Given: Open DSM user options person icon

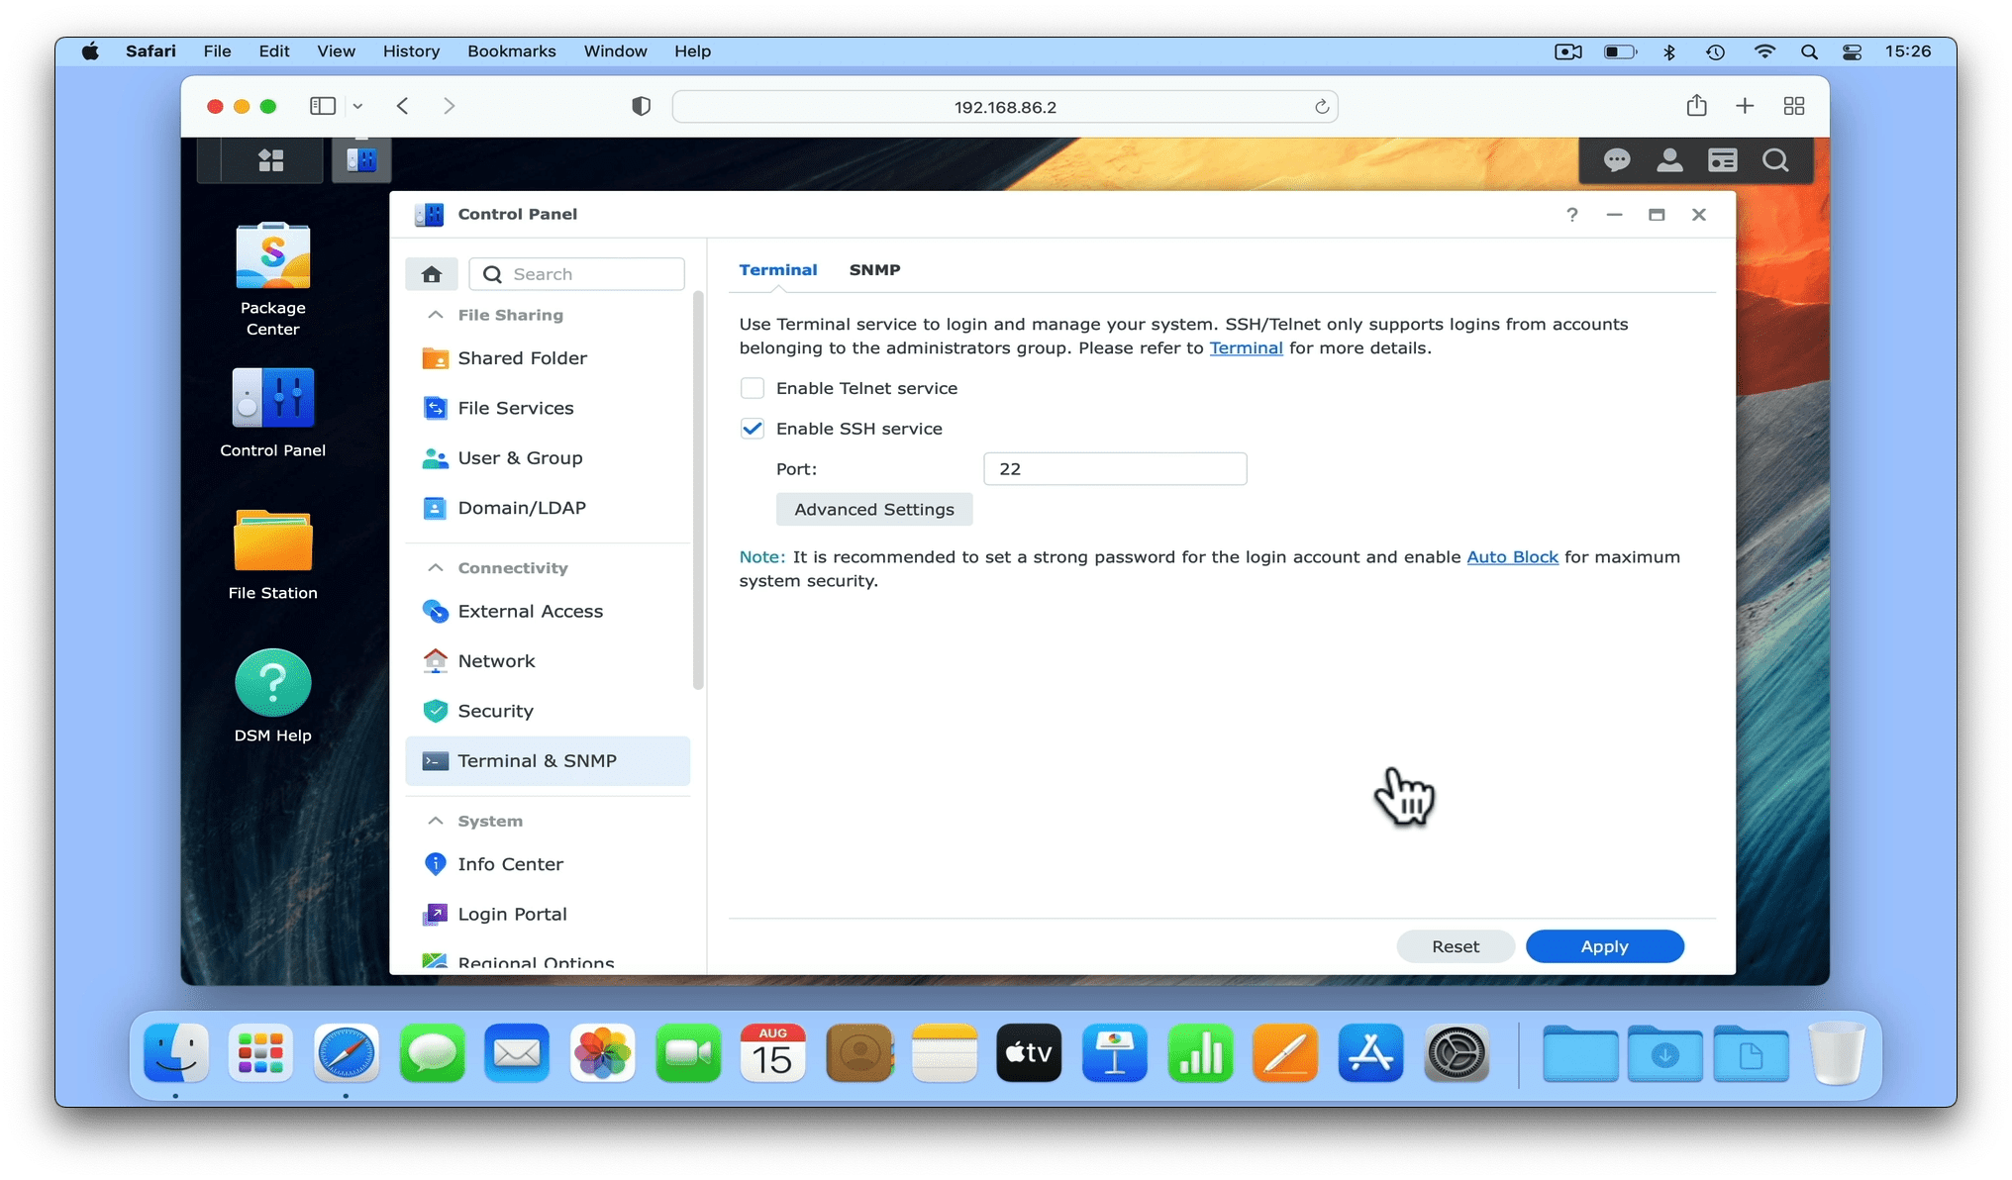Looking at the screenshot, I should (x=1669, y=160).
